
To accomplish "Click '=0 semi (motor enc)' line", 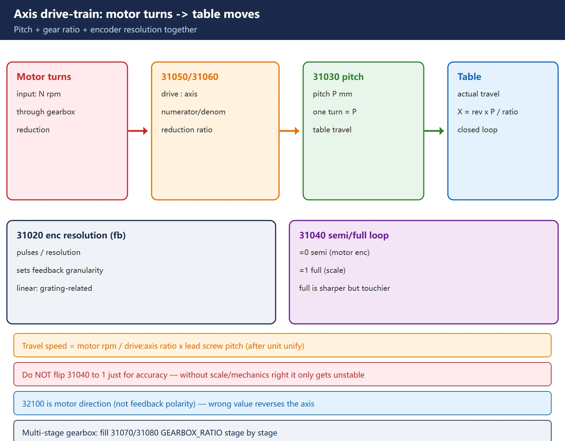I will pos(334,252).
